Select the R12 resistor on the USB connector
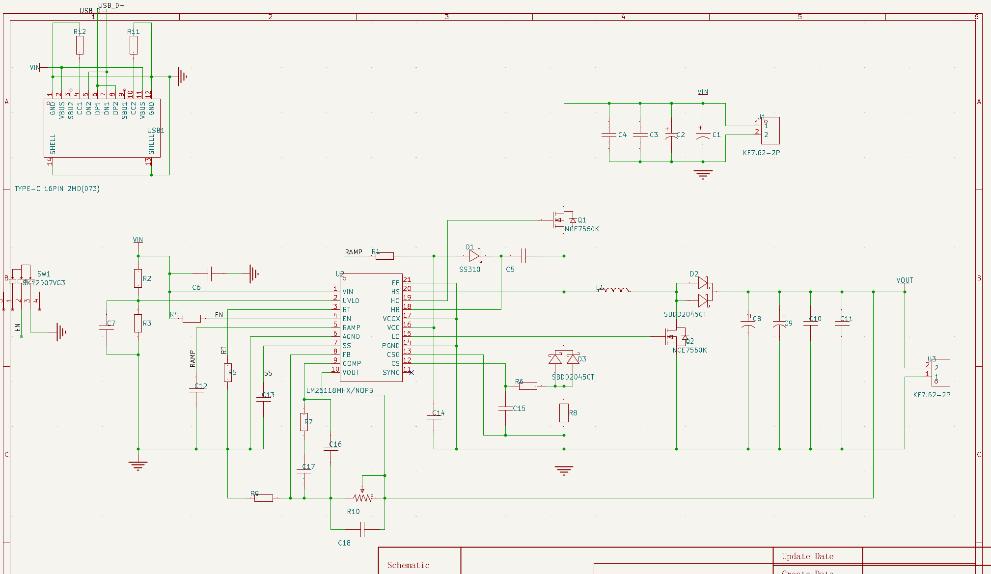Viewport: 991px width, 574px height. pos(80,45)
